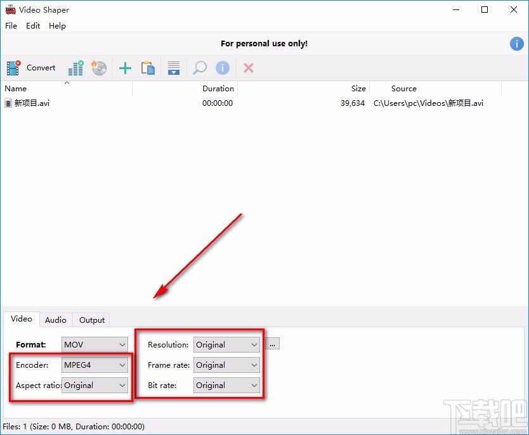Viewport: 529px width, 435px height.
Task: Add files with the green plus icon
Action: click(x=125, y=68)
